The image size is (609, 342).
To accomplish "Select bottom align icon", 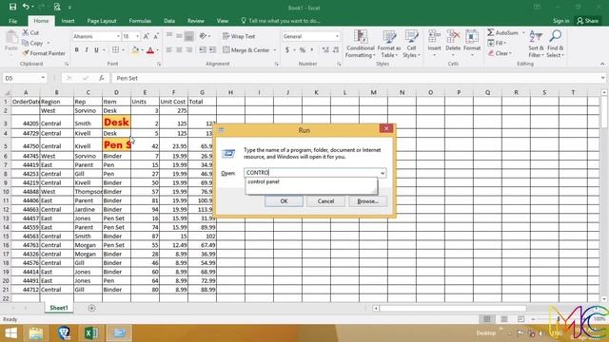I will click(188, 36).
